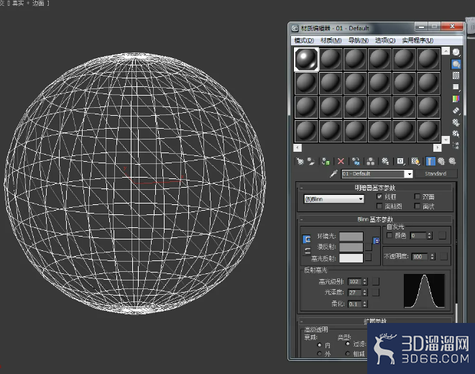Adjust the 光泽度 spinner arrows
The image size is (475, 374).
click(x=365, y=293)
